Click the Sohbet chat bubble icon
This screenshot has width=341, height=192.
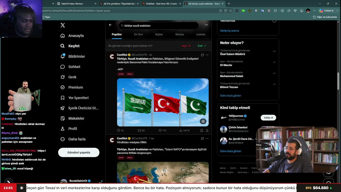(63, 67)
